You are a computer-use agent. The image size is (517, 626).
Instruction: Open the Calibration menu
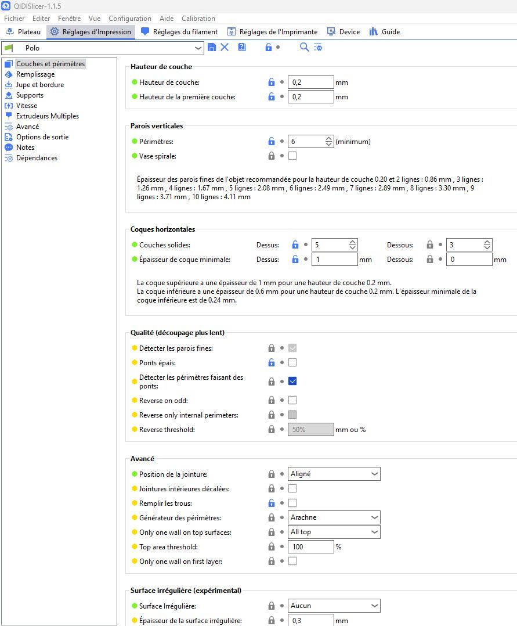click(198, 19)
